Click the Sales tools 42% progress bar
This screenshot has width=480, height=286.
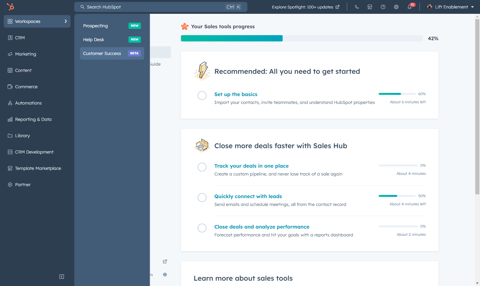point(302,38)
